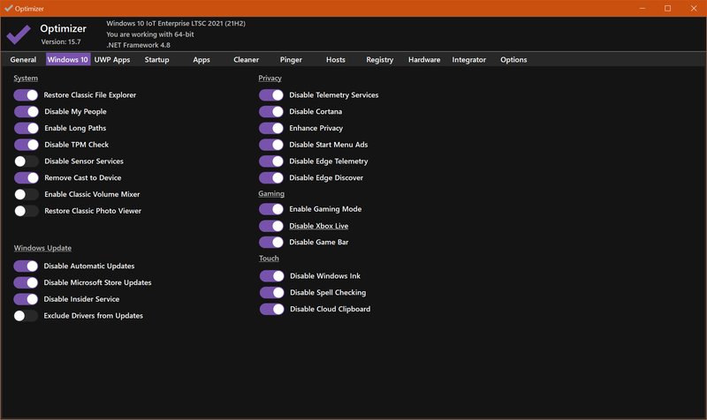Click the Disable Xbox Live label
This screenshot has height=420, width=707.
(x=318, y=226)
